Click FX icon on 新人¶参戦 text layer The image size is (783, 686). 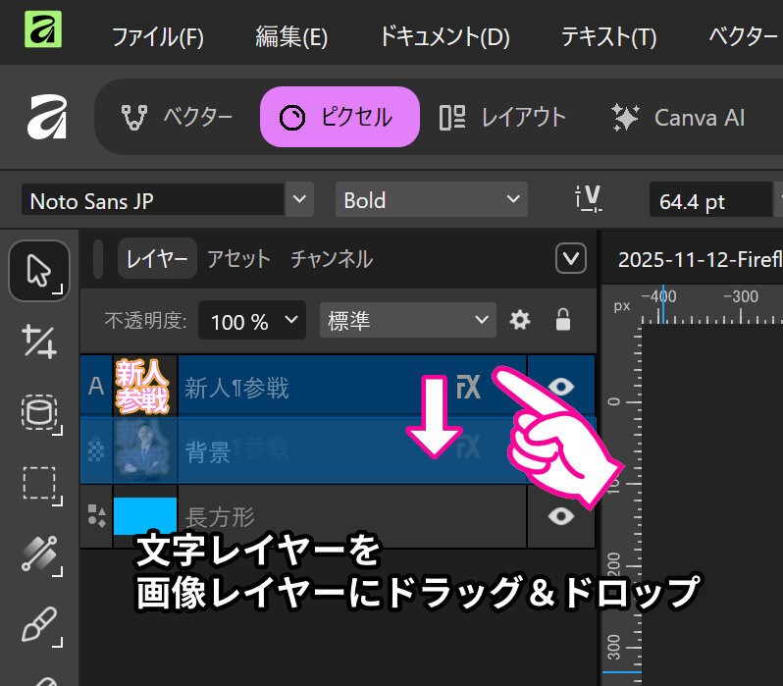click(x=469, y=387)
